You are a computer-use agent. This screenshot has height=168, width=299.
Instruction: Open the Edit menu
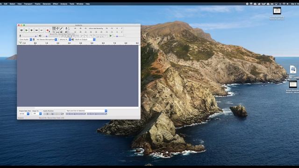pos(6,4)
